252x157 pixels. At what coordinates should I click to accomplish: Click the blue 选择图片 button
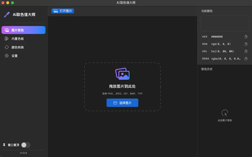[x=122, y=103]
